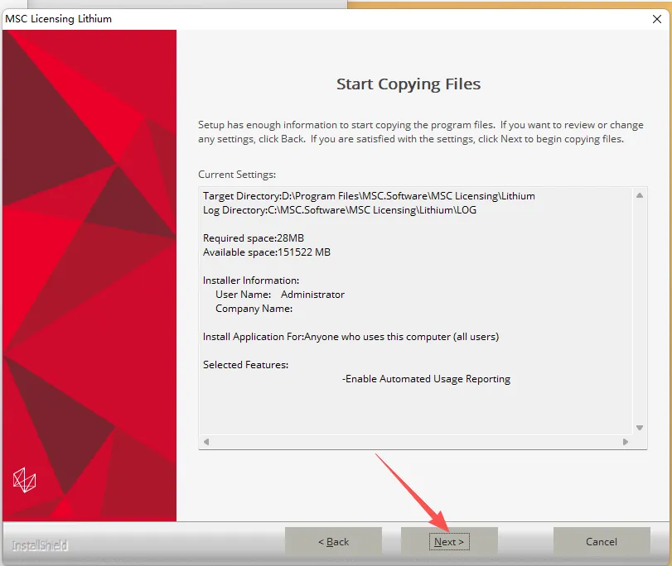Image resolution: width=672 pixels, height=566 pixels.
Task: Click the scroll down arrow in Current Settings
Action: (x=640, y=428)
